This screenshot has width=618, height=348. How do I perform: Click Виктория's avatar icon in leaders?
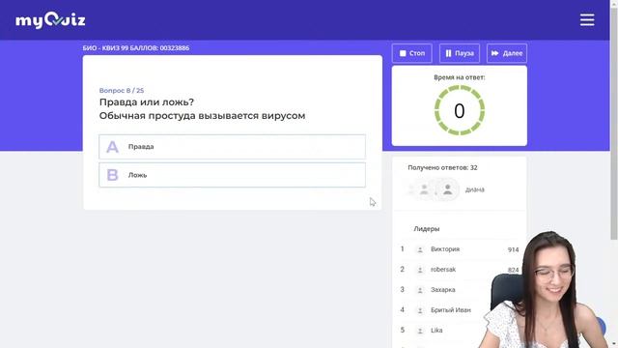(x=420, y=249)
